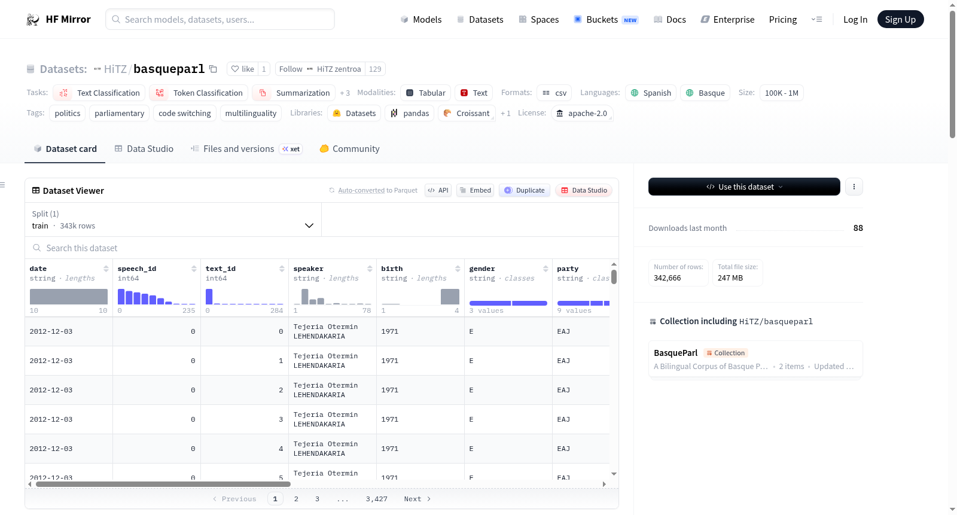Open the apache-2.0 license dropdown

point(581,113)
